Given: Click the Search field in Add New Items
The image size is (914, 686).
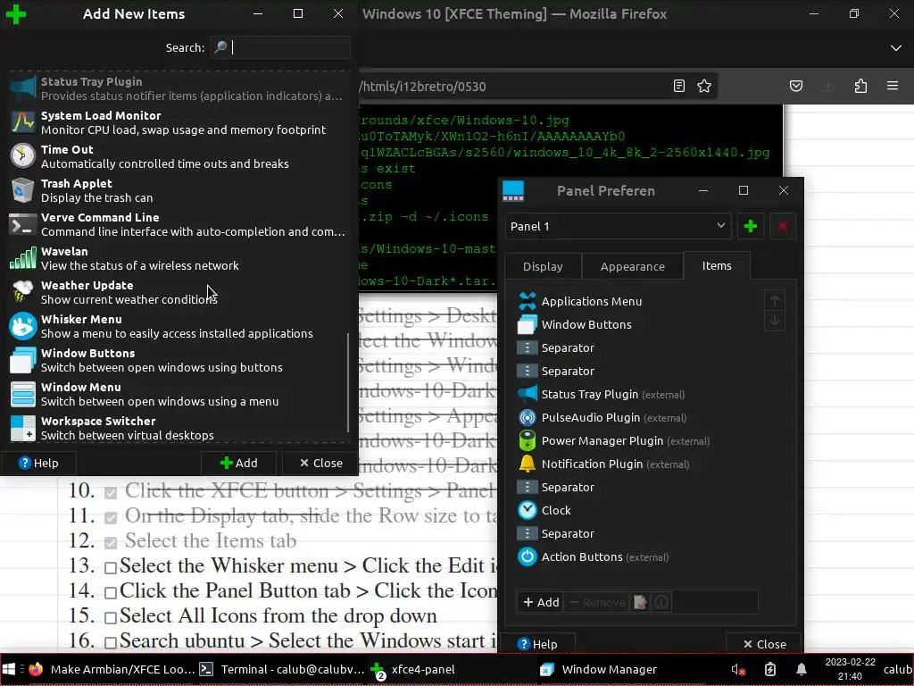Looking at the screenshot, I should pos(280,48).
